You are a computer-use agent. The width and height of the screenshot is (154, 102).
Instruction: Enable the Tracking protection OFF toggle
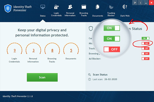(146, 48)
